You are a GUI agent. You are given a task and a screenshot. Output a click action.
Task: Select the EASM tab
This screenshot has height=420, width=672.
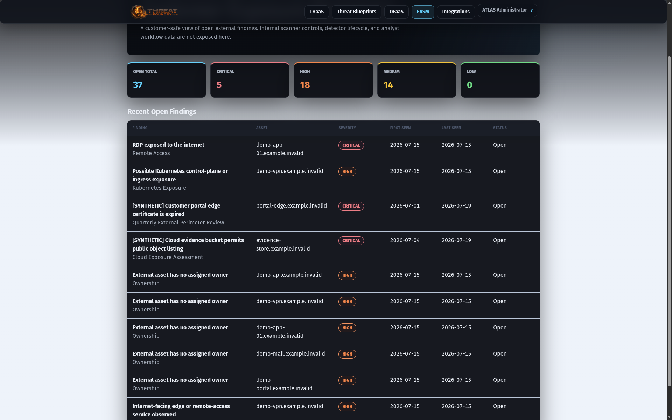423,12
